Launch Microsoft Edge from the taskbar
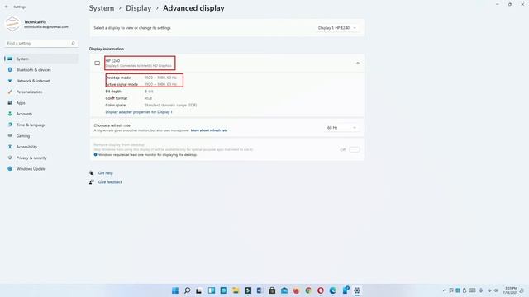Image resolution: width=529 pixels, height=297 pixels. tap(332, 290)
